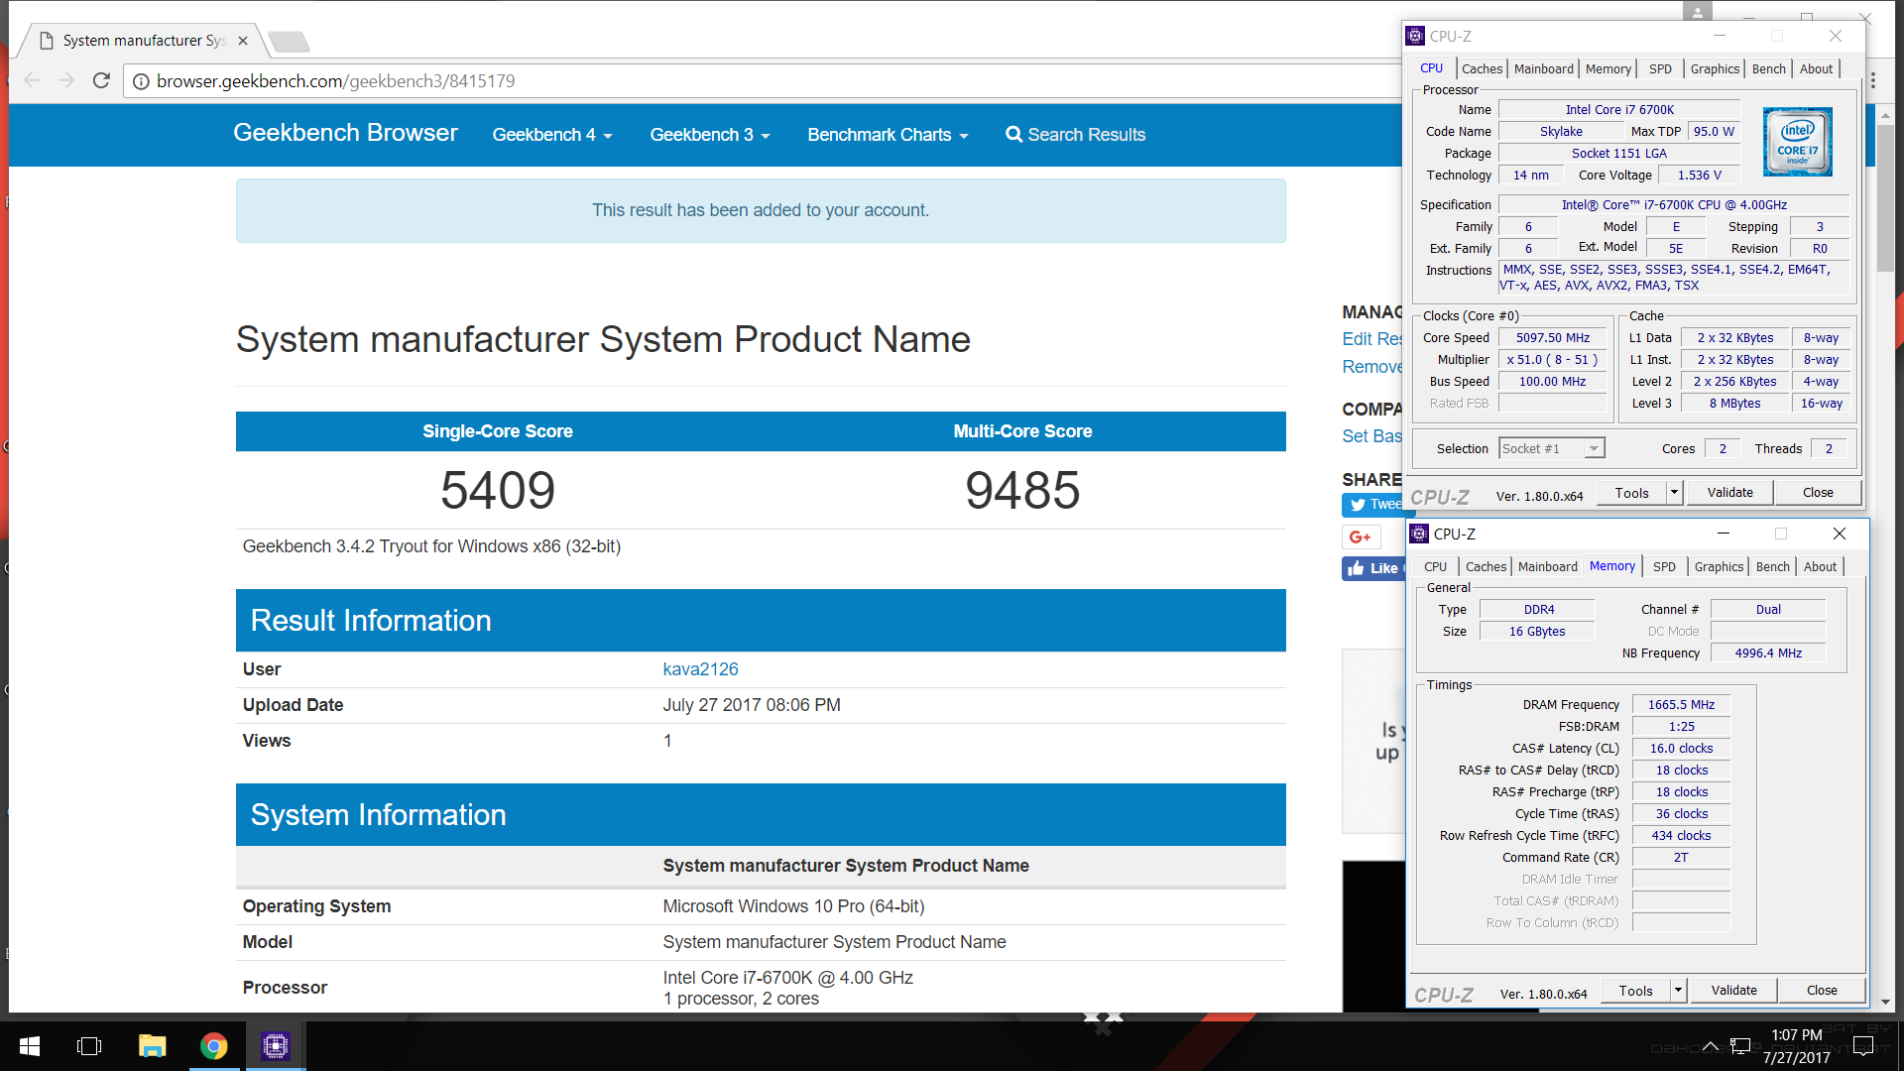Switch to Caches tab in top CPU-Z window
1904x1071 pixels.
tap(1482, 68)
